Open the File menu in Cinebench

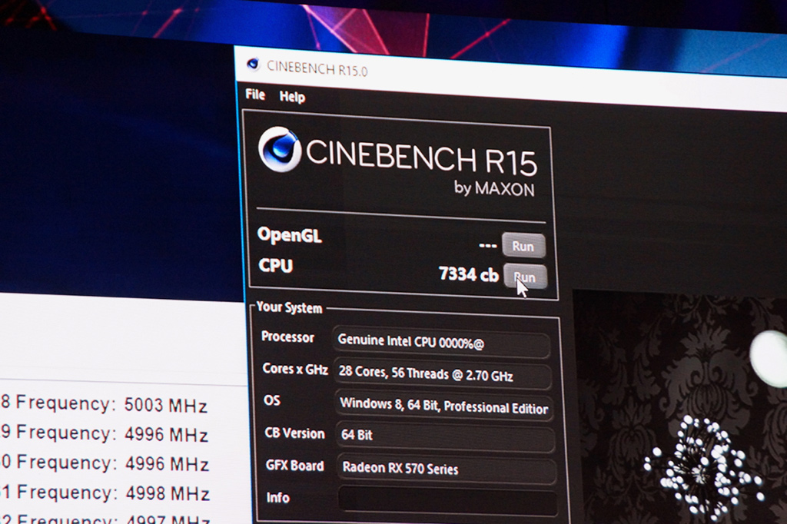255,95
